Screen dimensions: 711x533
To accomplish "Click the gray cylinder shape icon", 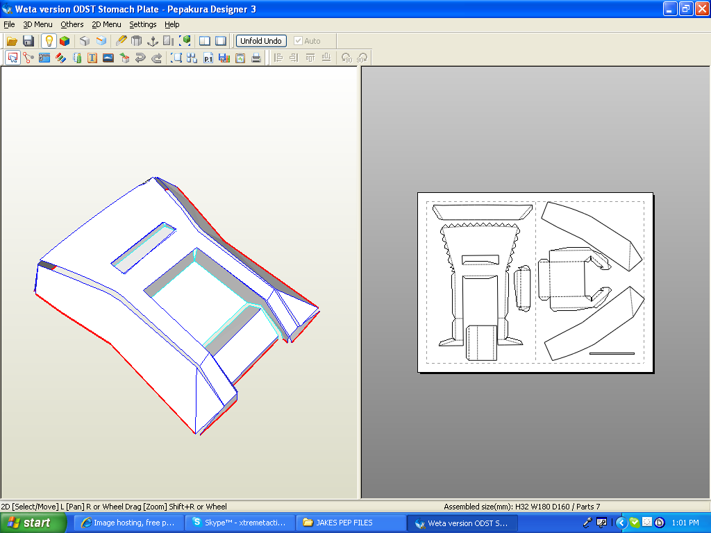I will click(x=137, y=41).
